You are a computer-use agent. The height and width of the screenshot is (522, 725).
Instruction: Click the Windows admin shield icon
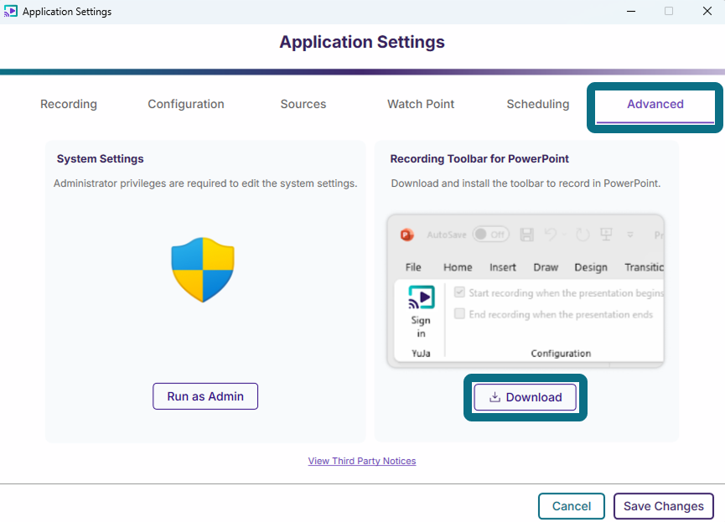click(203, 270)
